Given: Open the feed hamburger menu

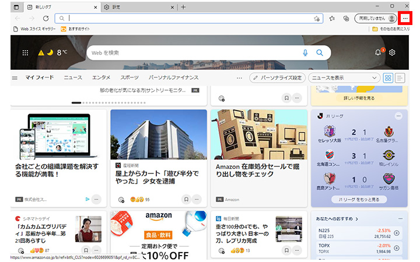Looking at the screenshot, I should point(15,78).
